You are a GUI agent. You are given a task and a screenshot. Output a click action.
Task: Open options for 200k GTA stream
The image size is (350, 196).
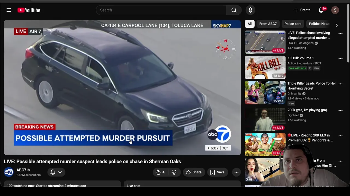[340, 111]
